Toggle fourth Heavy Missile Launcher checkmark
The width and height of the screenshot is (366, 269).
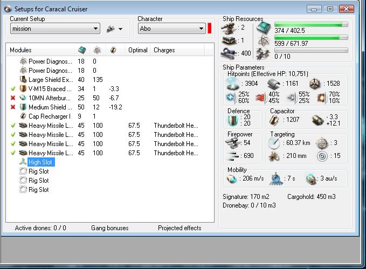click(13, 153)
